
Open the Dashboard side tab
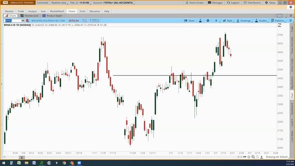(x=292, y=109)
